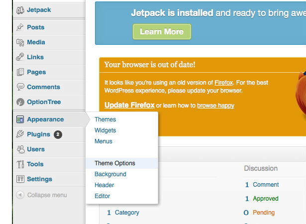Viewport: 306px width, 224px height.
Task: Click the Jetpack sidebar icon
Action: [20, 10]
